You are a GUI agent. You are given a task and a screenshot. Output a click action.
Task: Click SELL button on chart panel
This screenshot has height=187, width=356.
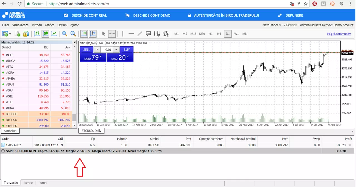point(87,50)
